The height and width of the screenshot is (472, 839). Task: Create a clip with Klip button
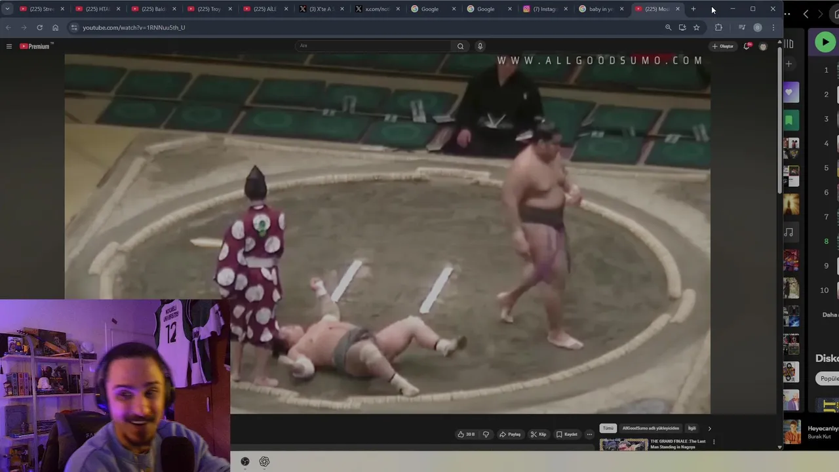tap(538, 434)
